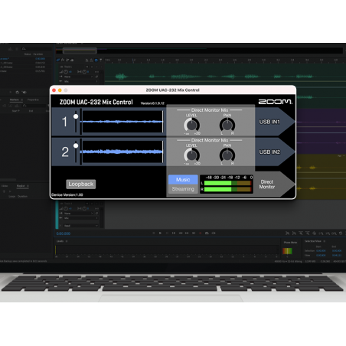This screenshot has width=346, height=346.
Task: Click the fx Effects icon in multitrack toolbar
Action: pyautogui.click(x=63, y=60)
